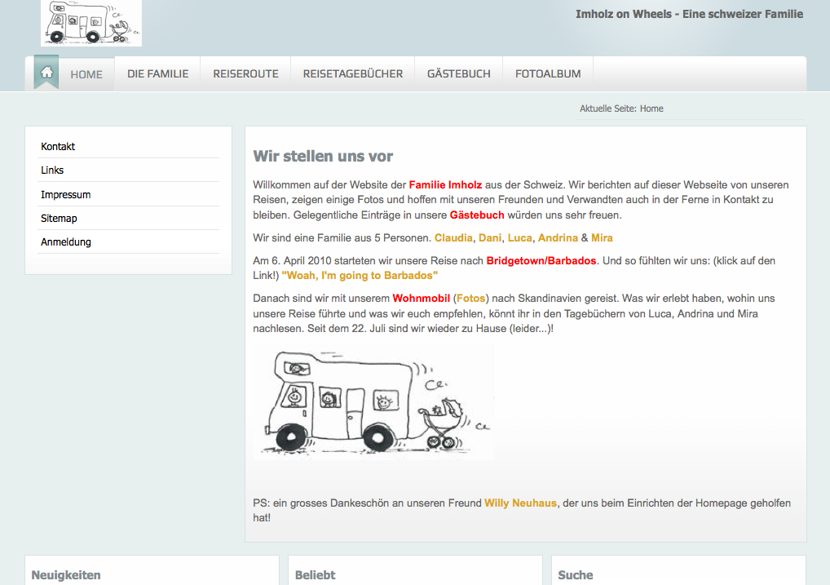Select the HOME tab in the navigation

coord(86,73)
